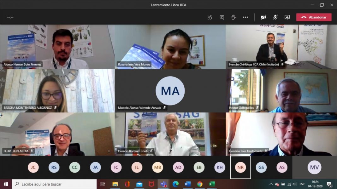Switch the ESP keyboard language
Screen dimensions: 337x189
click(x=302, y=184)
